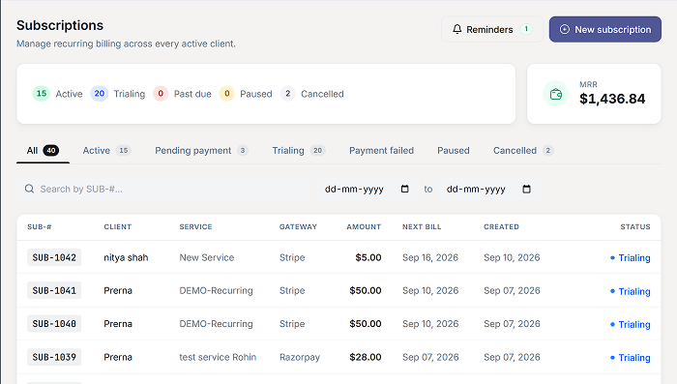Open subscription SUB-1040
677x384 pixels.
click(x=54, y=324)
